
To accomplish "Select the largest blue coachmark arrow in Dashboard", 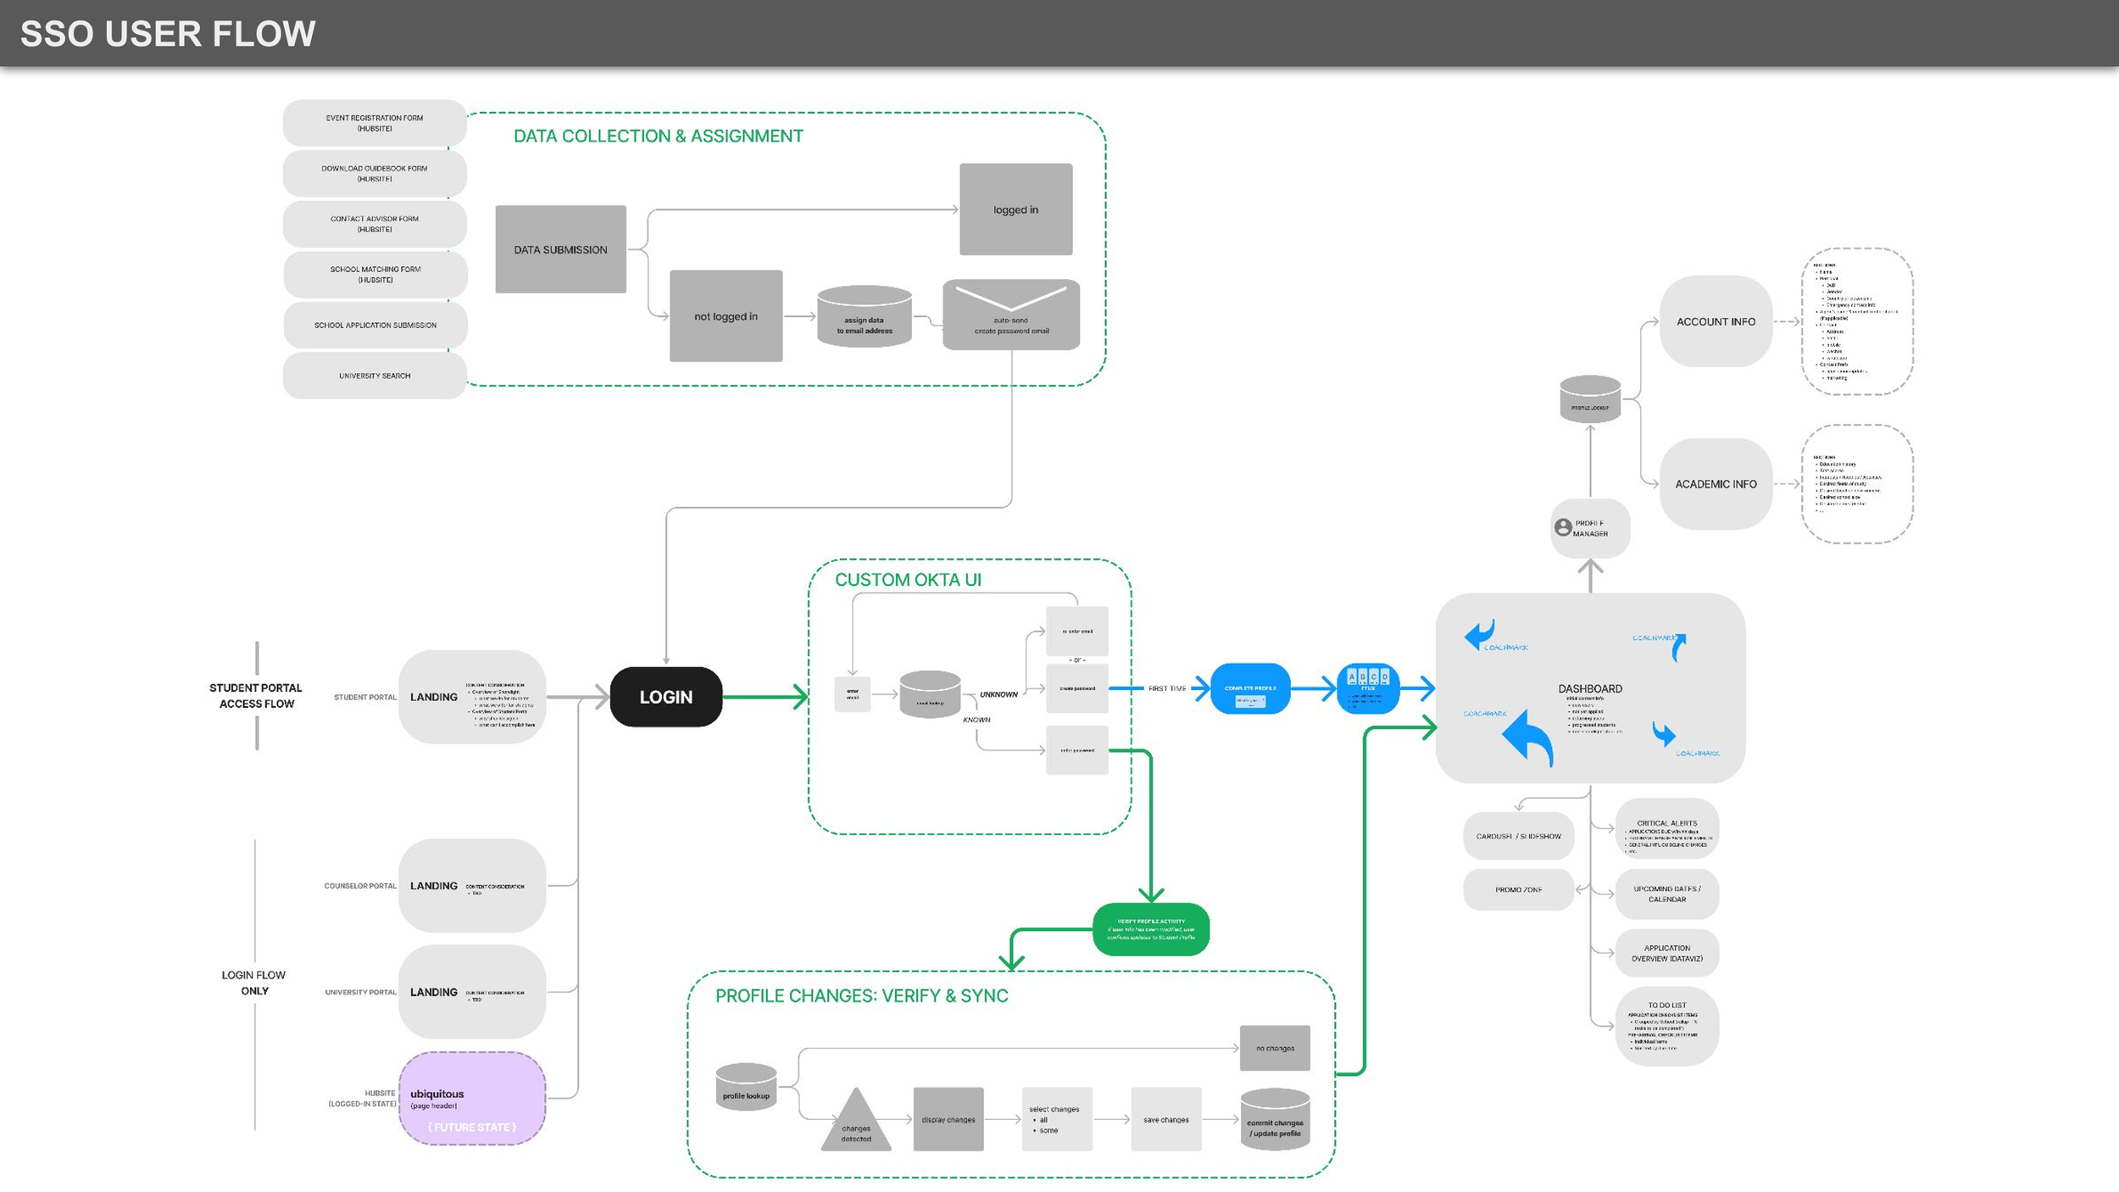I will [x=1527, y=738].
